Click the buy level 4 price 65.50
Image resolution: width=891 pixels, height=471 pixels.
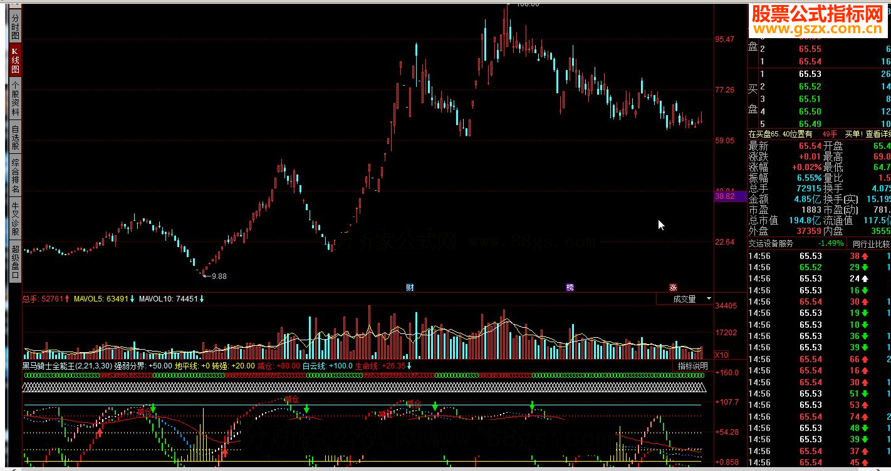point(810,111)
